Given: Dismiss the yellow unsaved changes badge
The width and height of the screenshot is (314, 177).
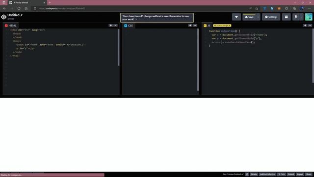Looking at the screenshot, I should point(230,26).
